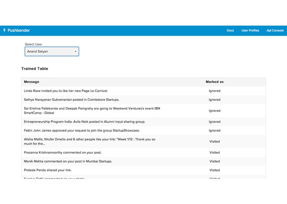Select Sathya Narayanan Coimbatore Startups message

tap(71, 100)
